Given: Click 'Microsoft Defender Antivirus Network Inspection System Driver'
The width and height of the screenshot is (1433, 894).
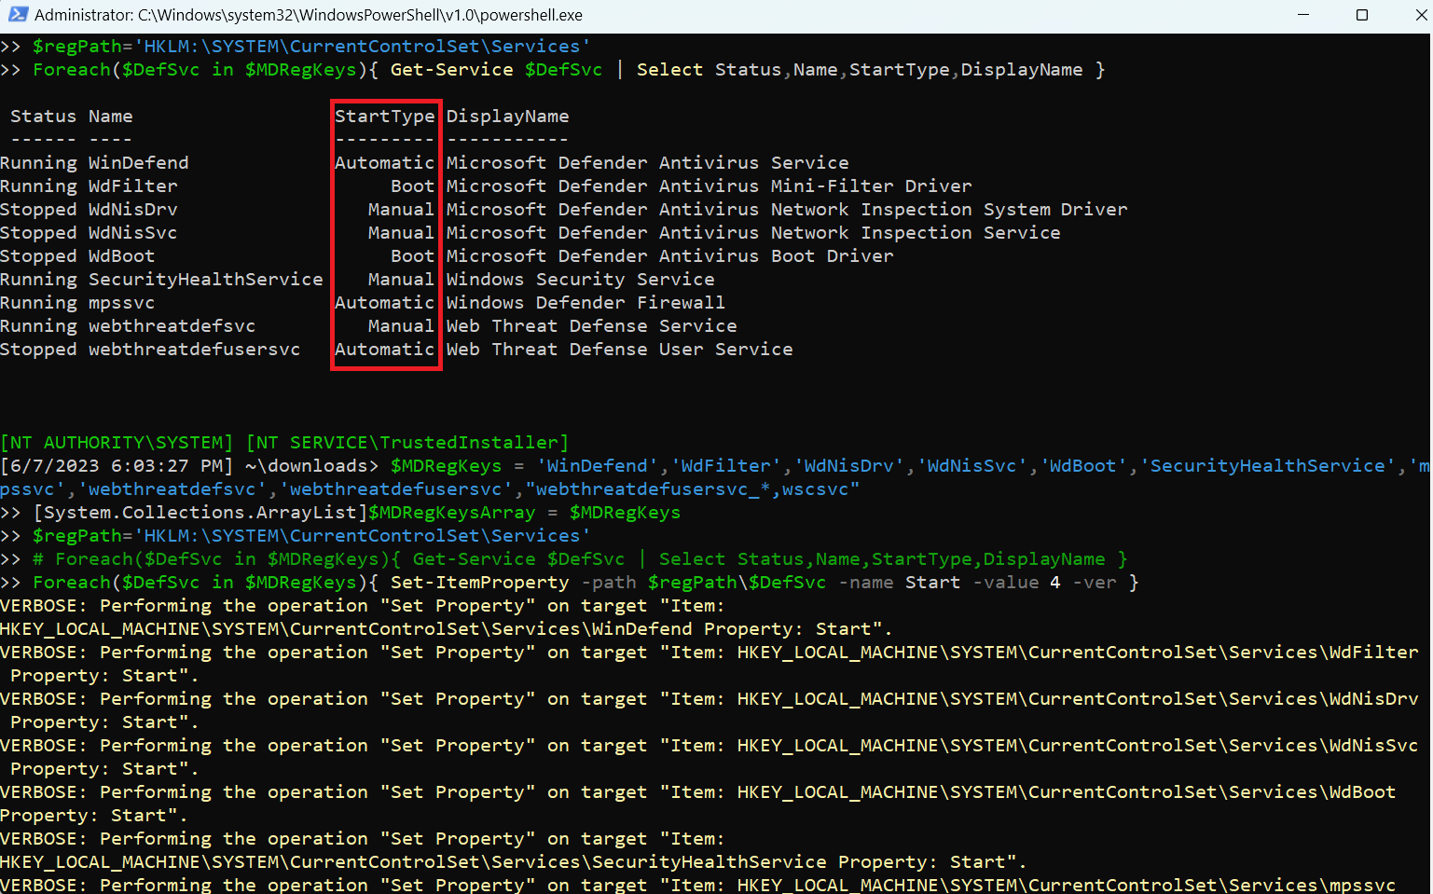Looking at the screenshot, I should coord(788,210).
